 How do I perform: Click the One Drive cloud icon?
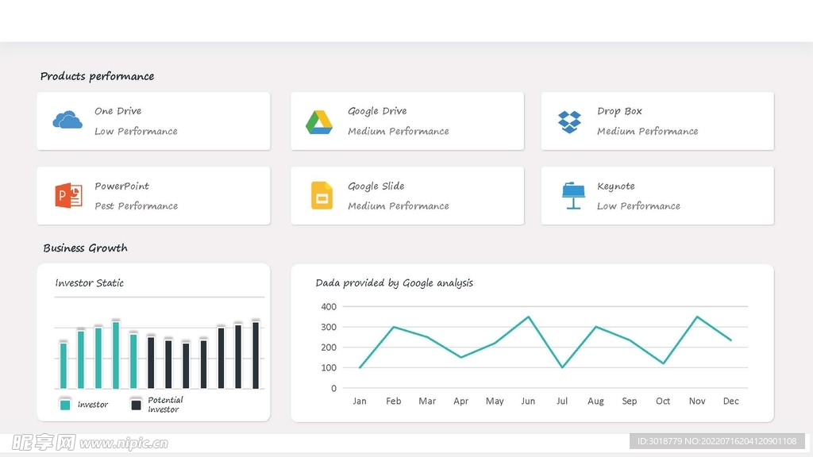tap(67, 121)
